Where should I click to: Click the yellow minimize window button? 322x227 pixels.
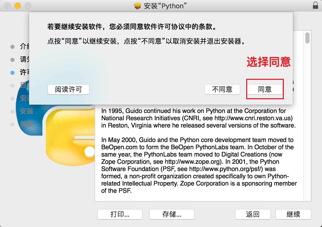pos(17,5)
